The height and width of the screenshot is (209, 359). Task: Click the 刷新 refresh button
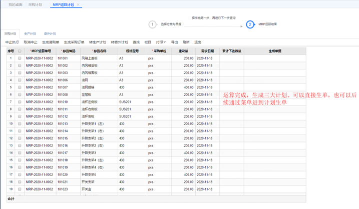pos(186,42)
